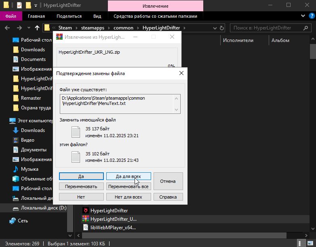Open Музыка library in sidebar
The image size is (316, 247).
pyautogui.click(x=25, y=169)
